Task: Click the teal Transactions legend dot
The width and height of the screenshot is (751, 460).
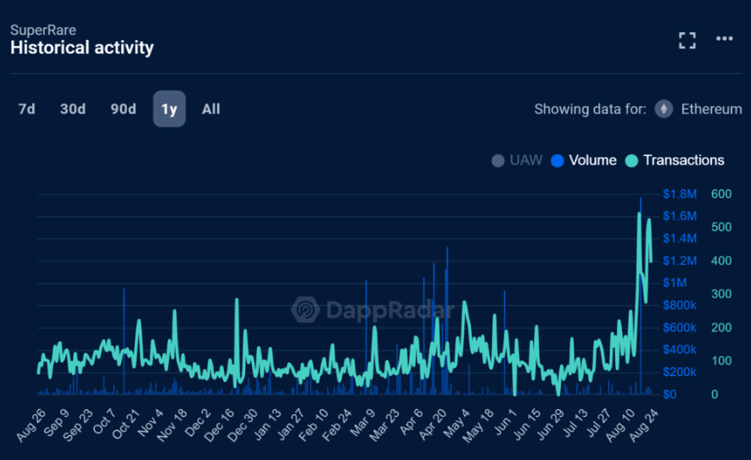Action: 631,160
